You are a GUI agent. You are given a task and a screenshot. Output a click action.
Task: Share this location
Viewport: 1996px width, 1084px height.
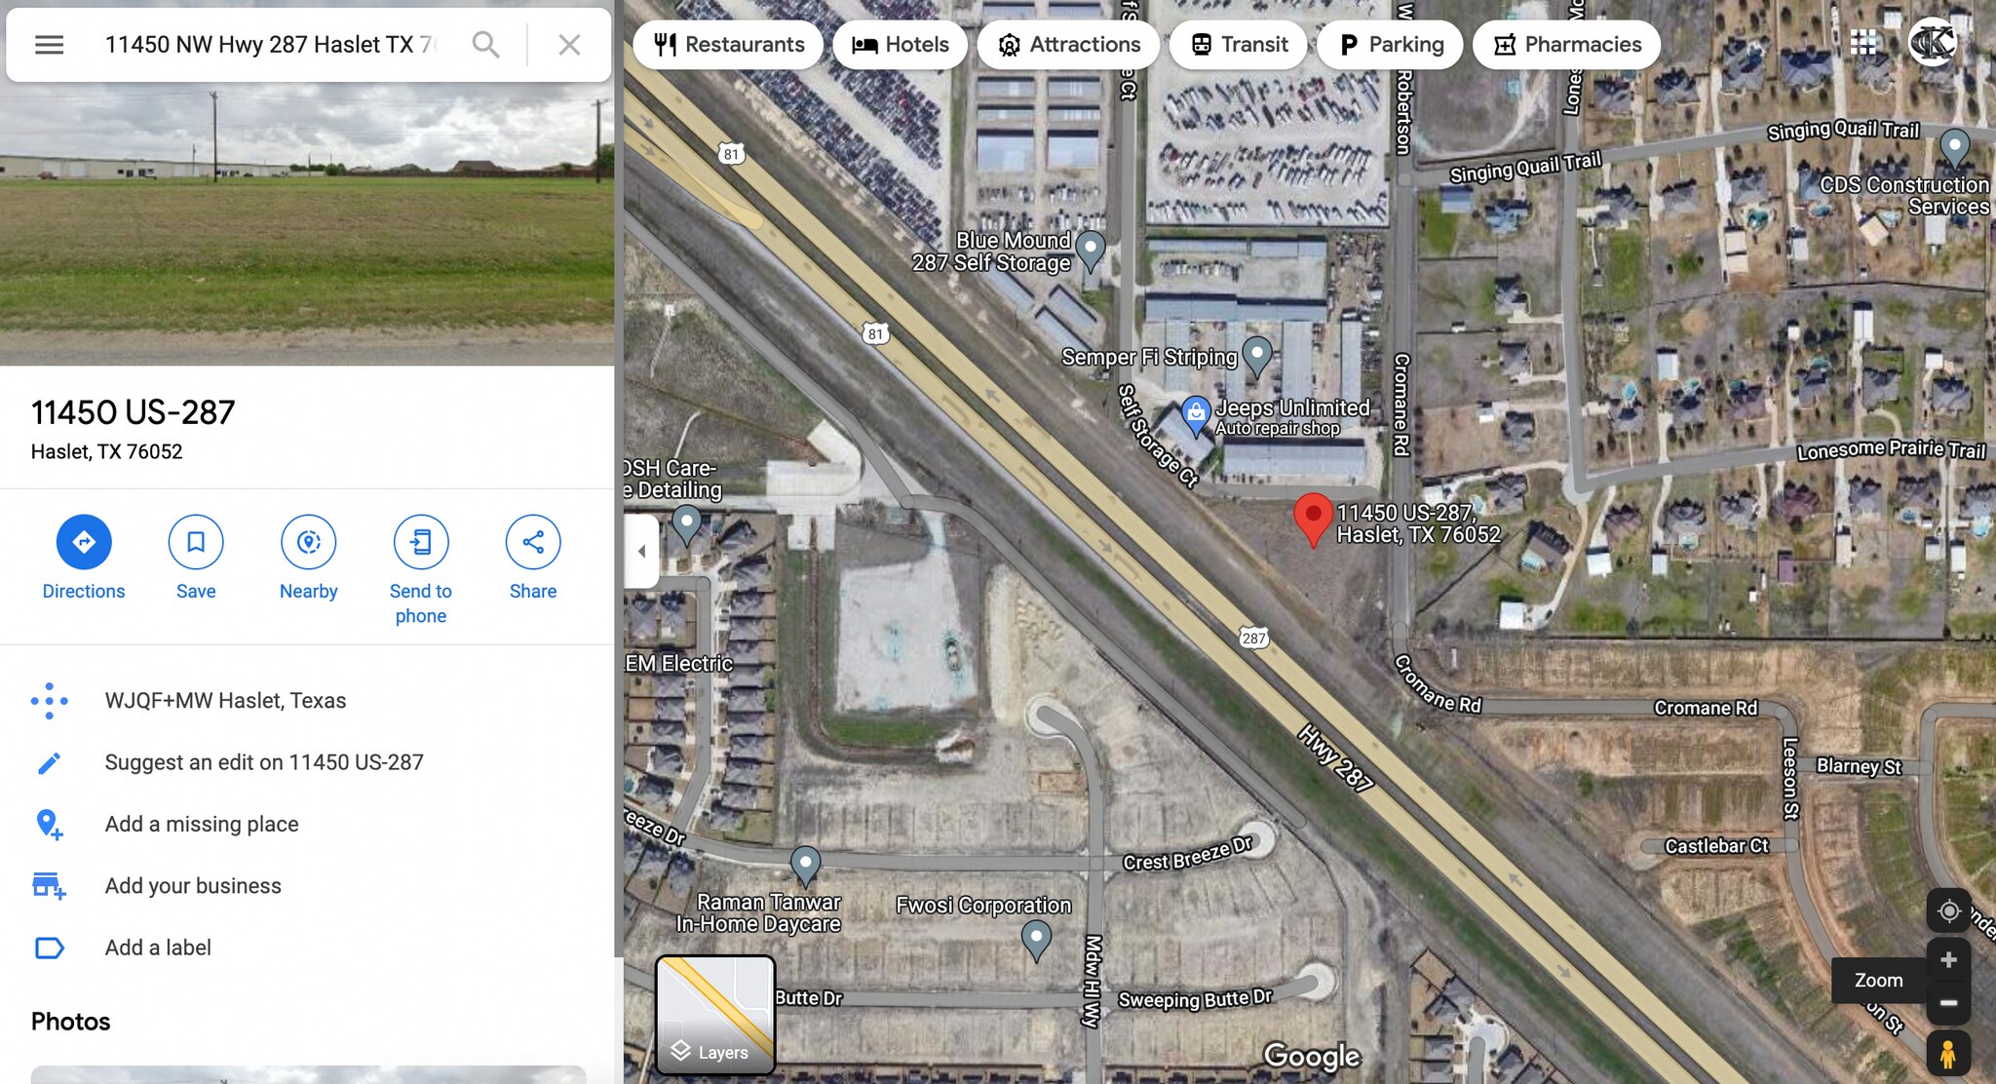pyautogui.click(x=533, y=542)
